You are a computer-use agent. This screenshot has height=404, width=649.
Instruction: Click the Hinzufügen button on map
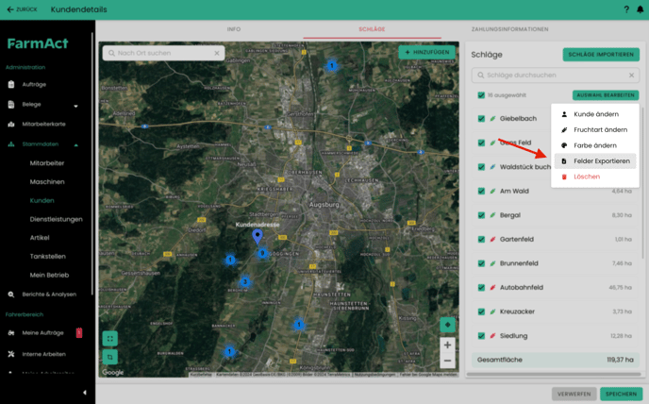click(426, 52)
